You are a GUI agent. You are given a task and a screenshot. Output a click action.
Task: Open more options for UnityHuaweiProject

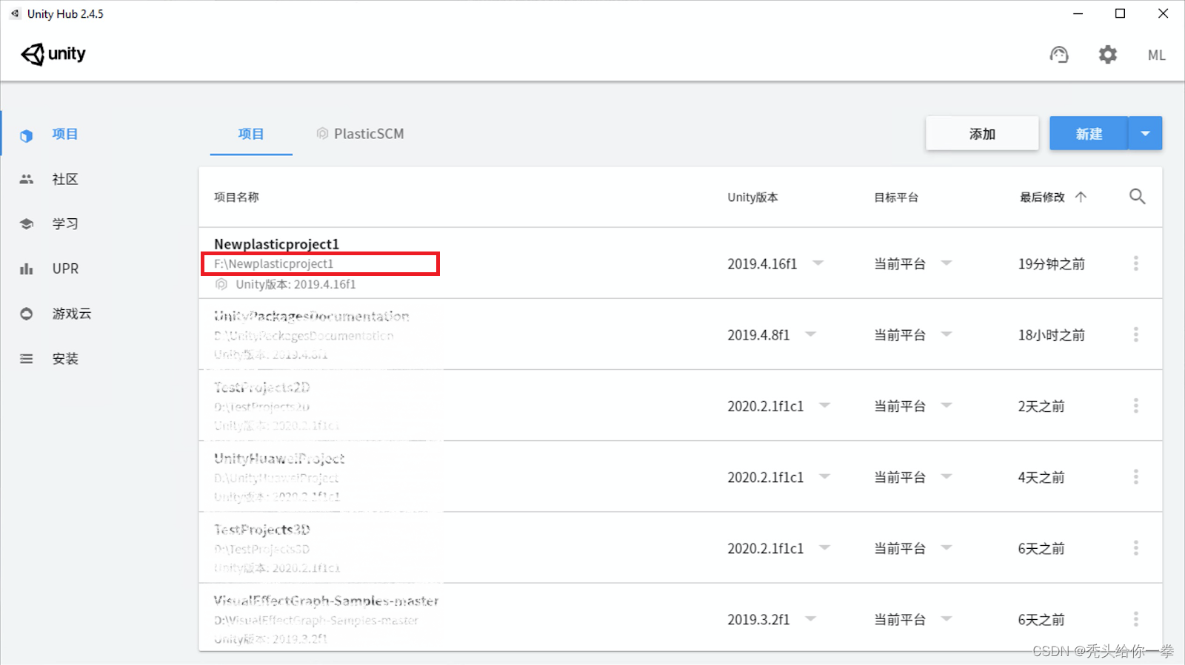click(1135, 476)
